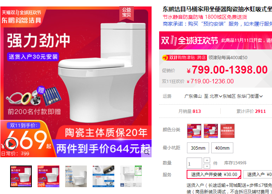
Task: Choose the 送货入户并安装 ¥30.00 service option
Action: [x=214, y=174]
